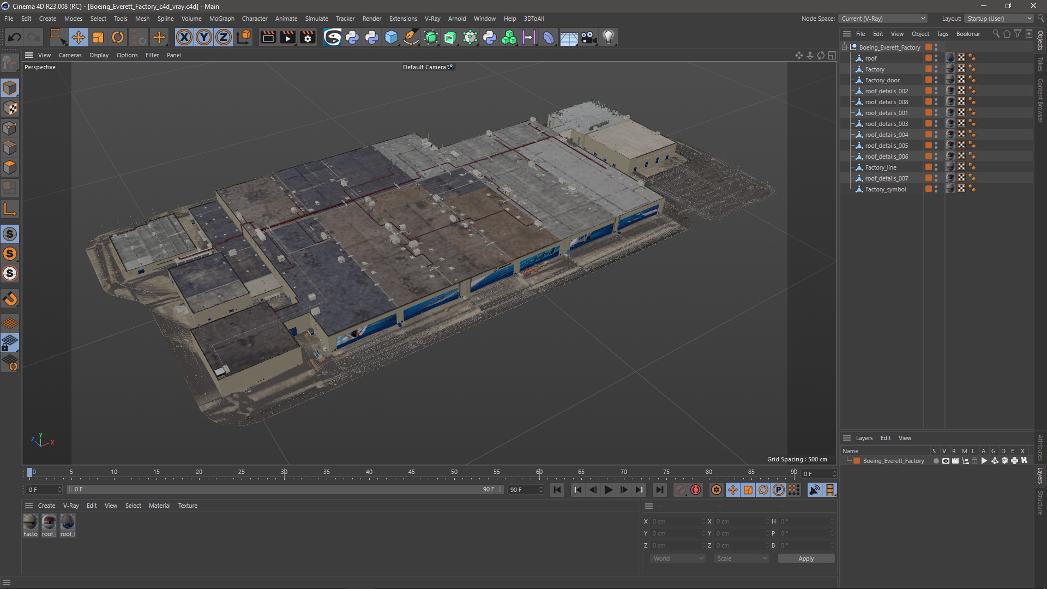The image size is (1047, 589).
Task: Open the viewport Display menu
Action: coord(99,55)
